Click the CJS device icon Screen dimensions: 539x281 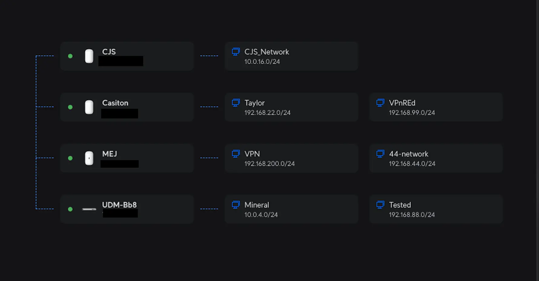89,56
